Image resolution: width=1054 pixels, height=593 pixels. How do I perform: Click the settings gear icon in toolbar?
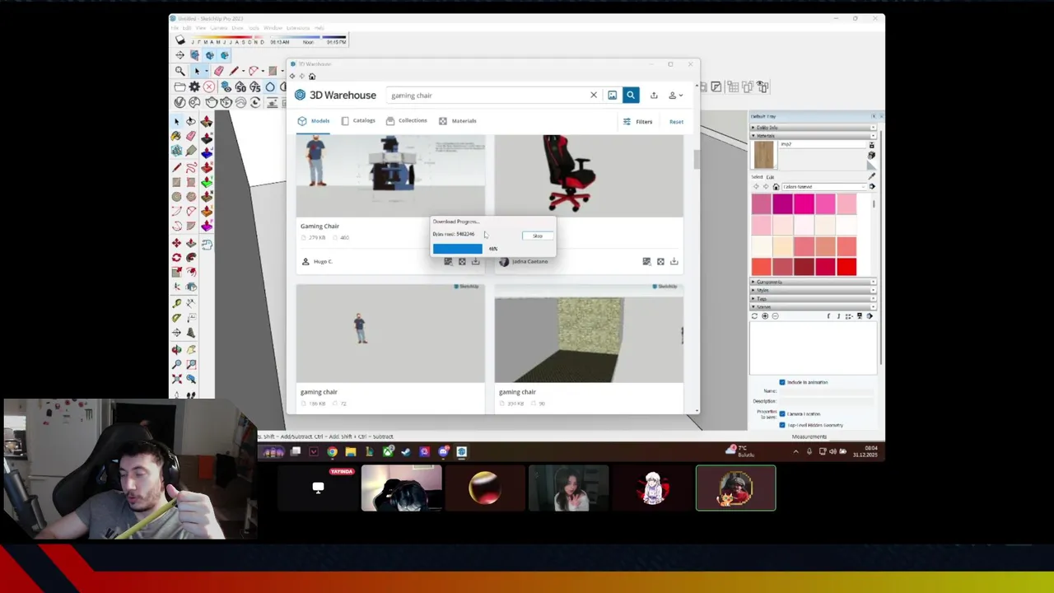pos(194,86)
